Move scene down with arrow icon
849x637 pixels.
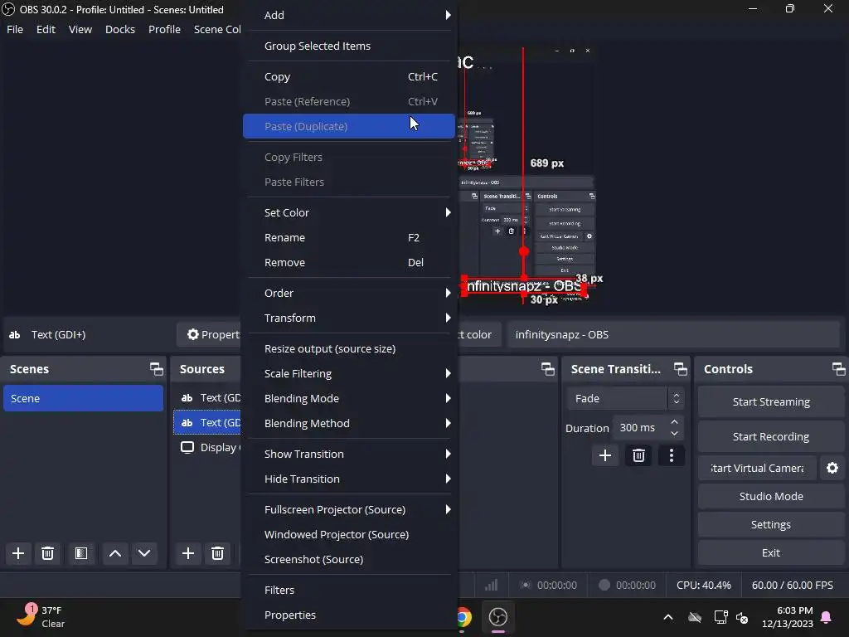coord(144,553)
